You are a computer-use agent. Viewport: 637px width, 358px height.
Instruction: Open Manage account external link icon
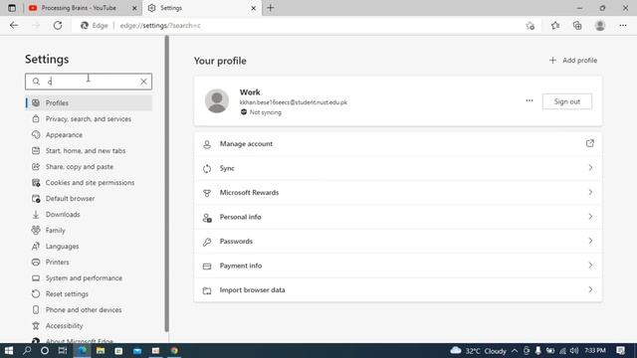point(590,143)
